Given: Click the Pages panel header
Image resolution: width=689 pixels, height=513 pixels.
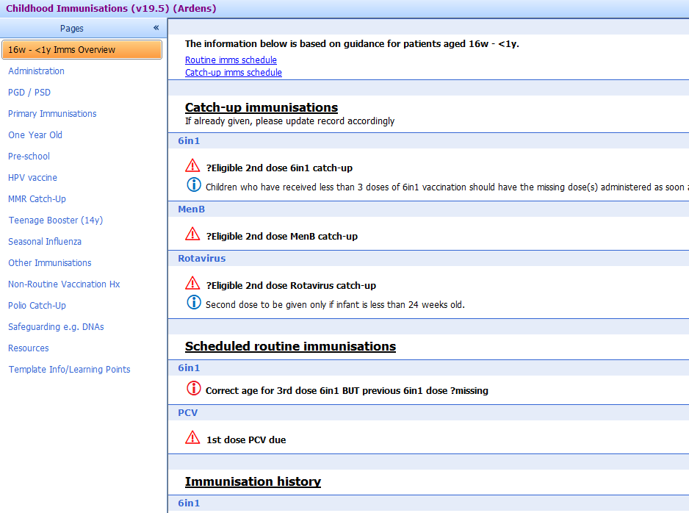Looking at the screenshot, I should 72,28.
